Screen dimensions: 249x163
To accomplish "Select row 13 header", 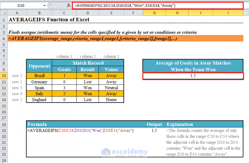I will (4, 94).
